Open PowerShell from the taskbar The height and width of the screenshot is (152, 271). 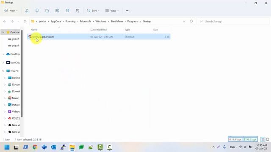(25, 147)
